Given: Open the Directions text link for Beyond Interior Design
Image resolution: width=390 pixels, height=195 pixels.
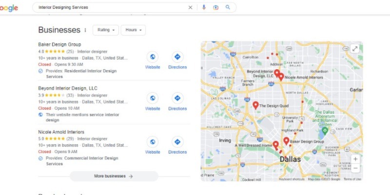Looking at the screenshot, I should pos(177,109).
